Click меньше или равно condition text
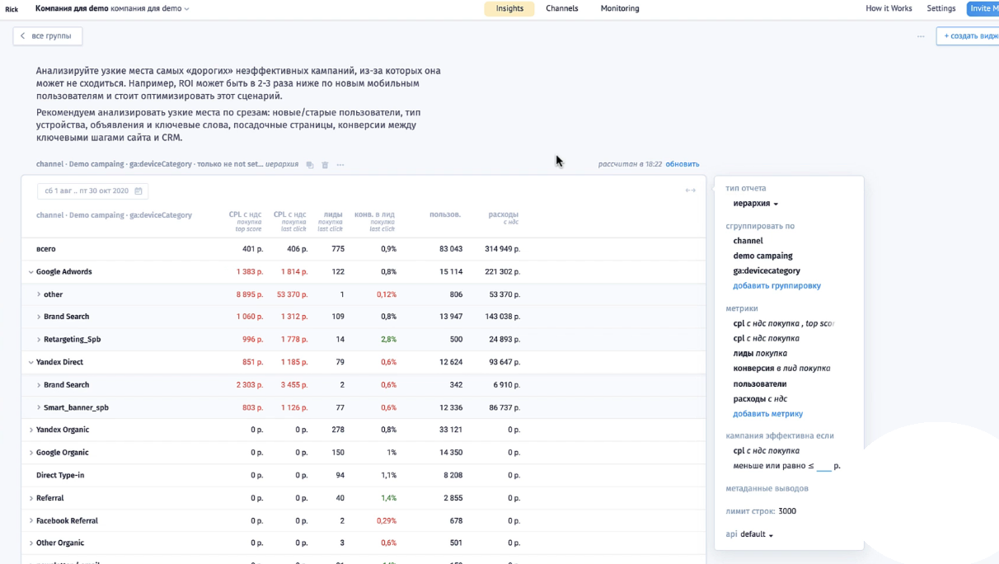Screen dimensions: 999x564 pyautogui.click(x=773, y=466)
